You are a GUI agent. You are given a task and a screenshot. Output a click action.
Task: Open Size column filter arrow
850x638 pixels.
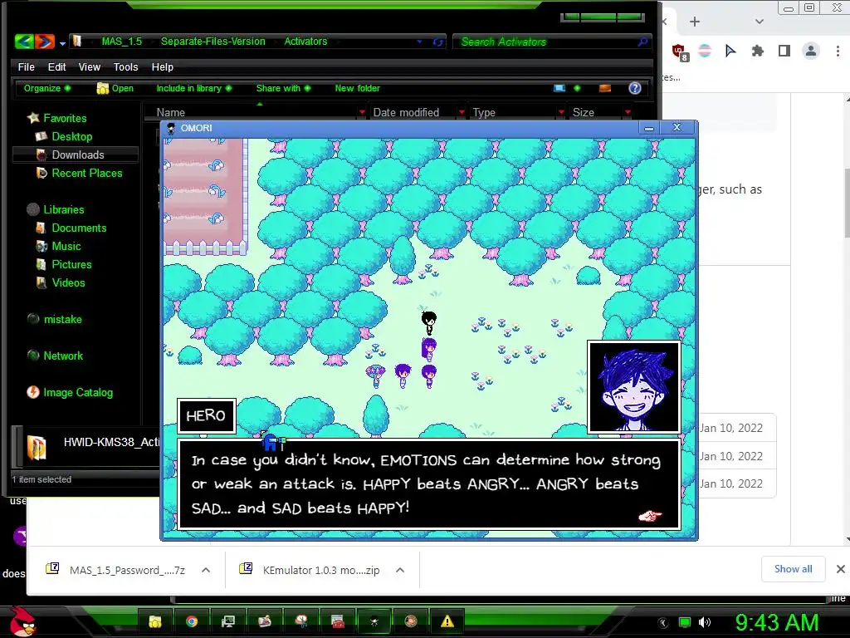tap(628, 112)
